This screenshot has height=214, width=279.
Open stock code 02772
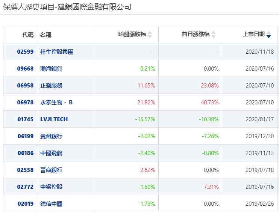(25, 187)
